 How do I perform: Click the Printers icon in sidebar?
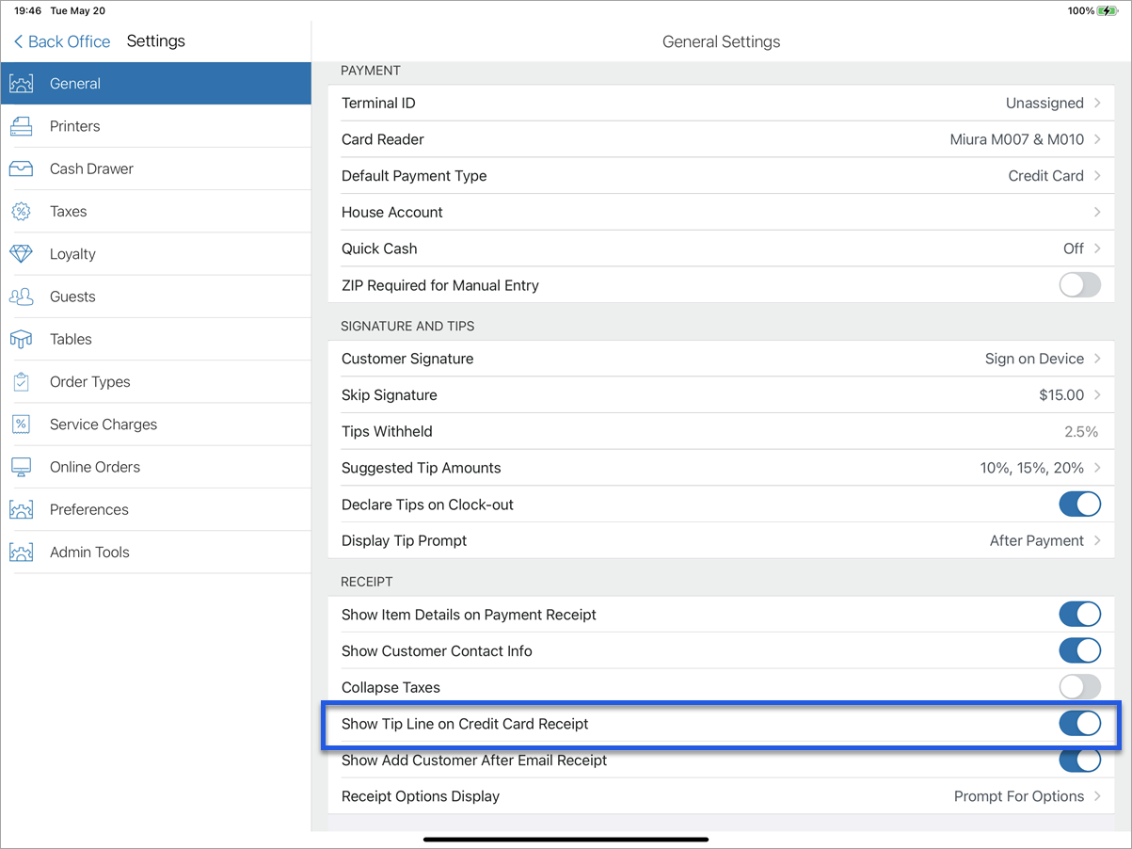pos(21,126)
